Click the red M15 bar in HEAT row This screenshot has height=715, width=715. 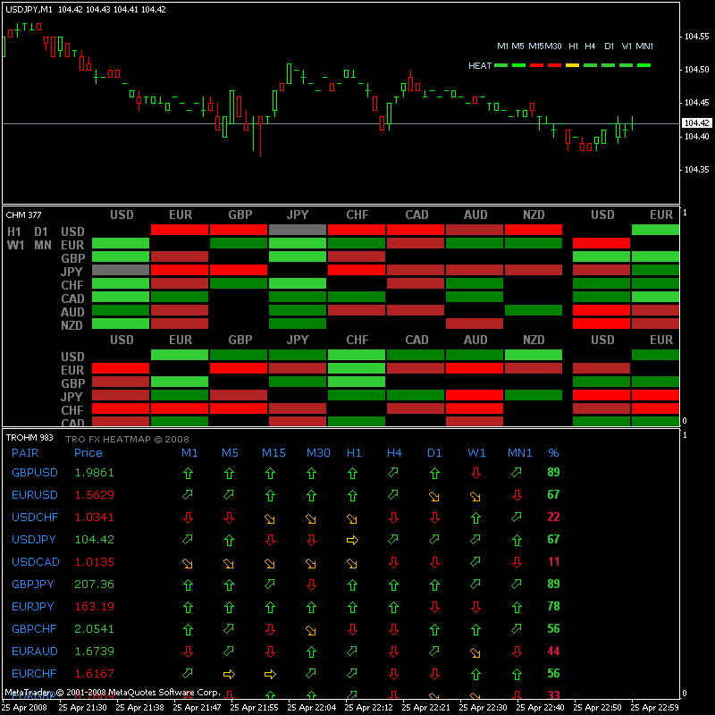[537, 65]
